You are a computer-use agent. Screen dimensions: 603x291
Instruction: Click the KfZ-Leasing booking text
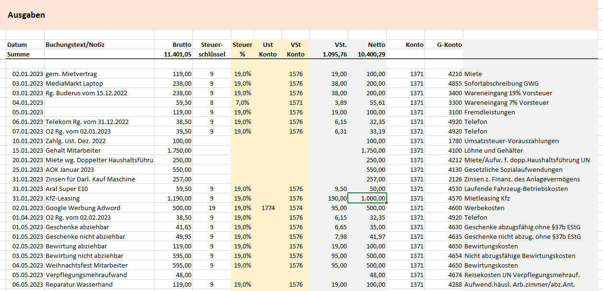coord(62,198)
